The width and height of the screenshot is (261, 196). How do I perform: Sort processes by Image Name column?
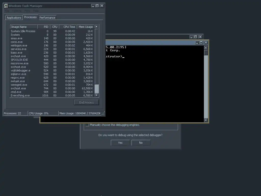23,27
